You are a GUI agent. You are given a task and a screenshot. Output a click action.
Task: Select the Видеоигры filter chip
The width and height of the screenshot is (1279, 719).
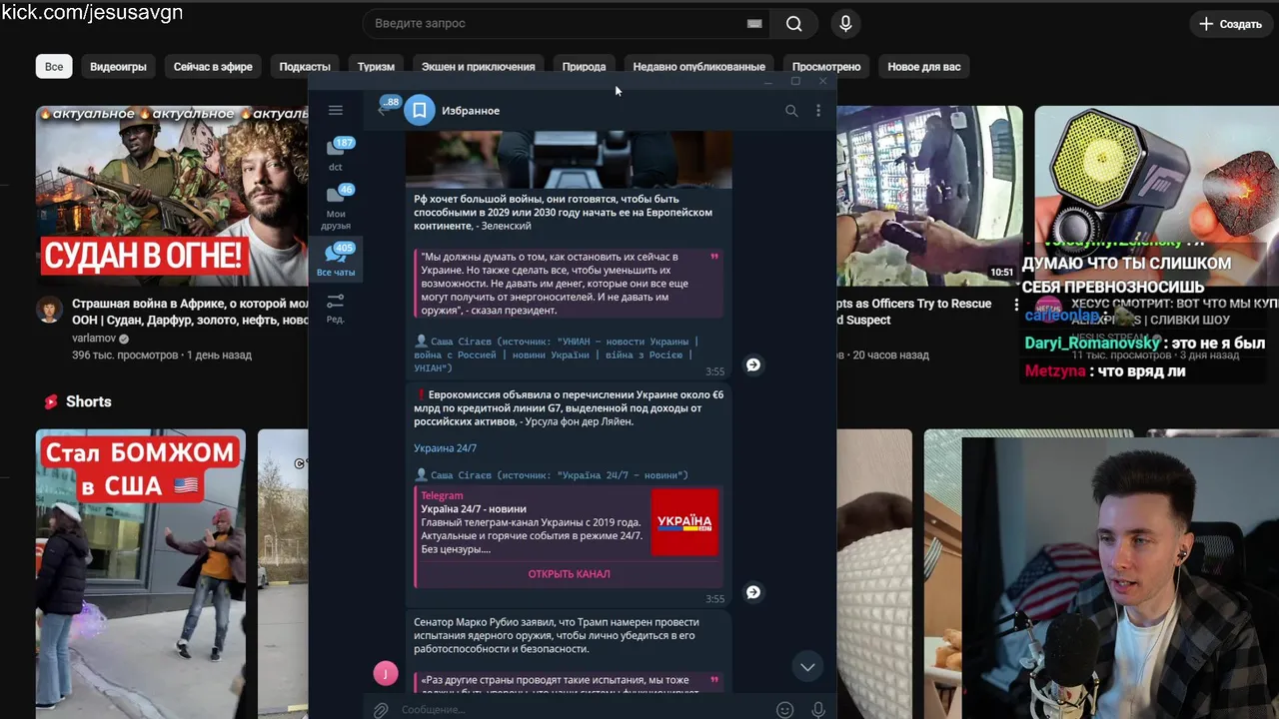point(118,66)
